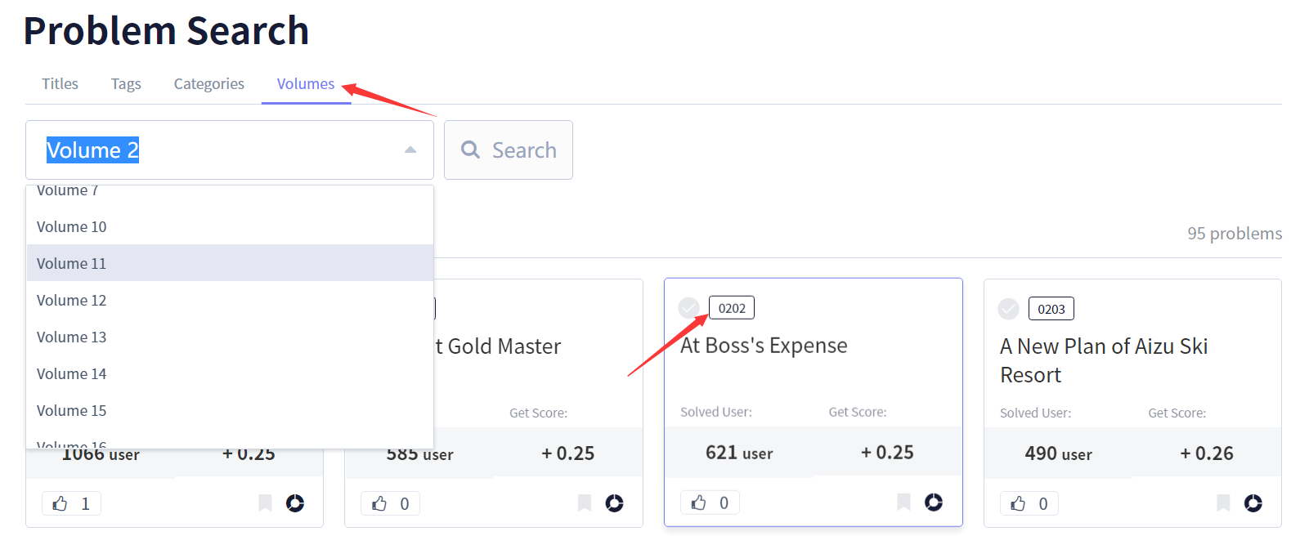Go to the Tags tab
Screen dimensions: 1291x536
pos(126,84)
